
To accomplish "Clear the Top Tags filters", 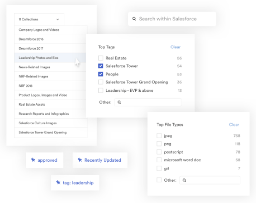I will click(175, 47).
